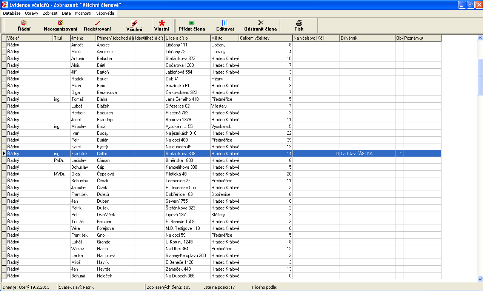Open the Nápověda menu
This screenshot has height=291, width=483.
105,13
